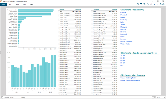Expand the dropdown arrow next to info icon
This screenshot has width=166, height=99.
tap(165, 4)
